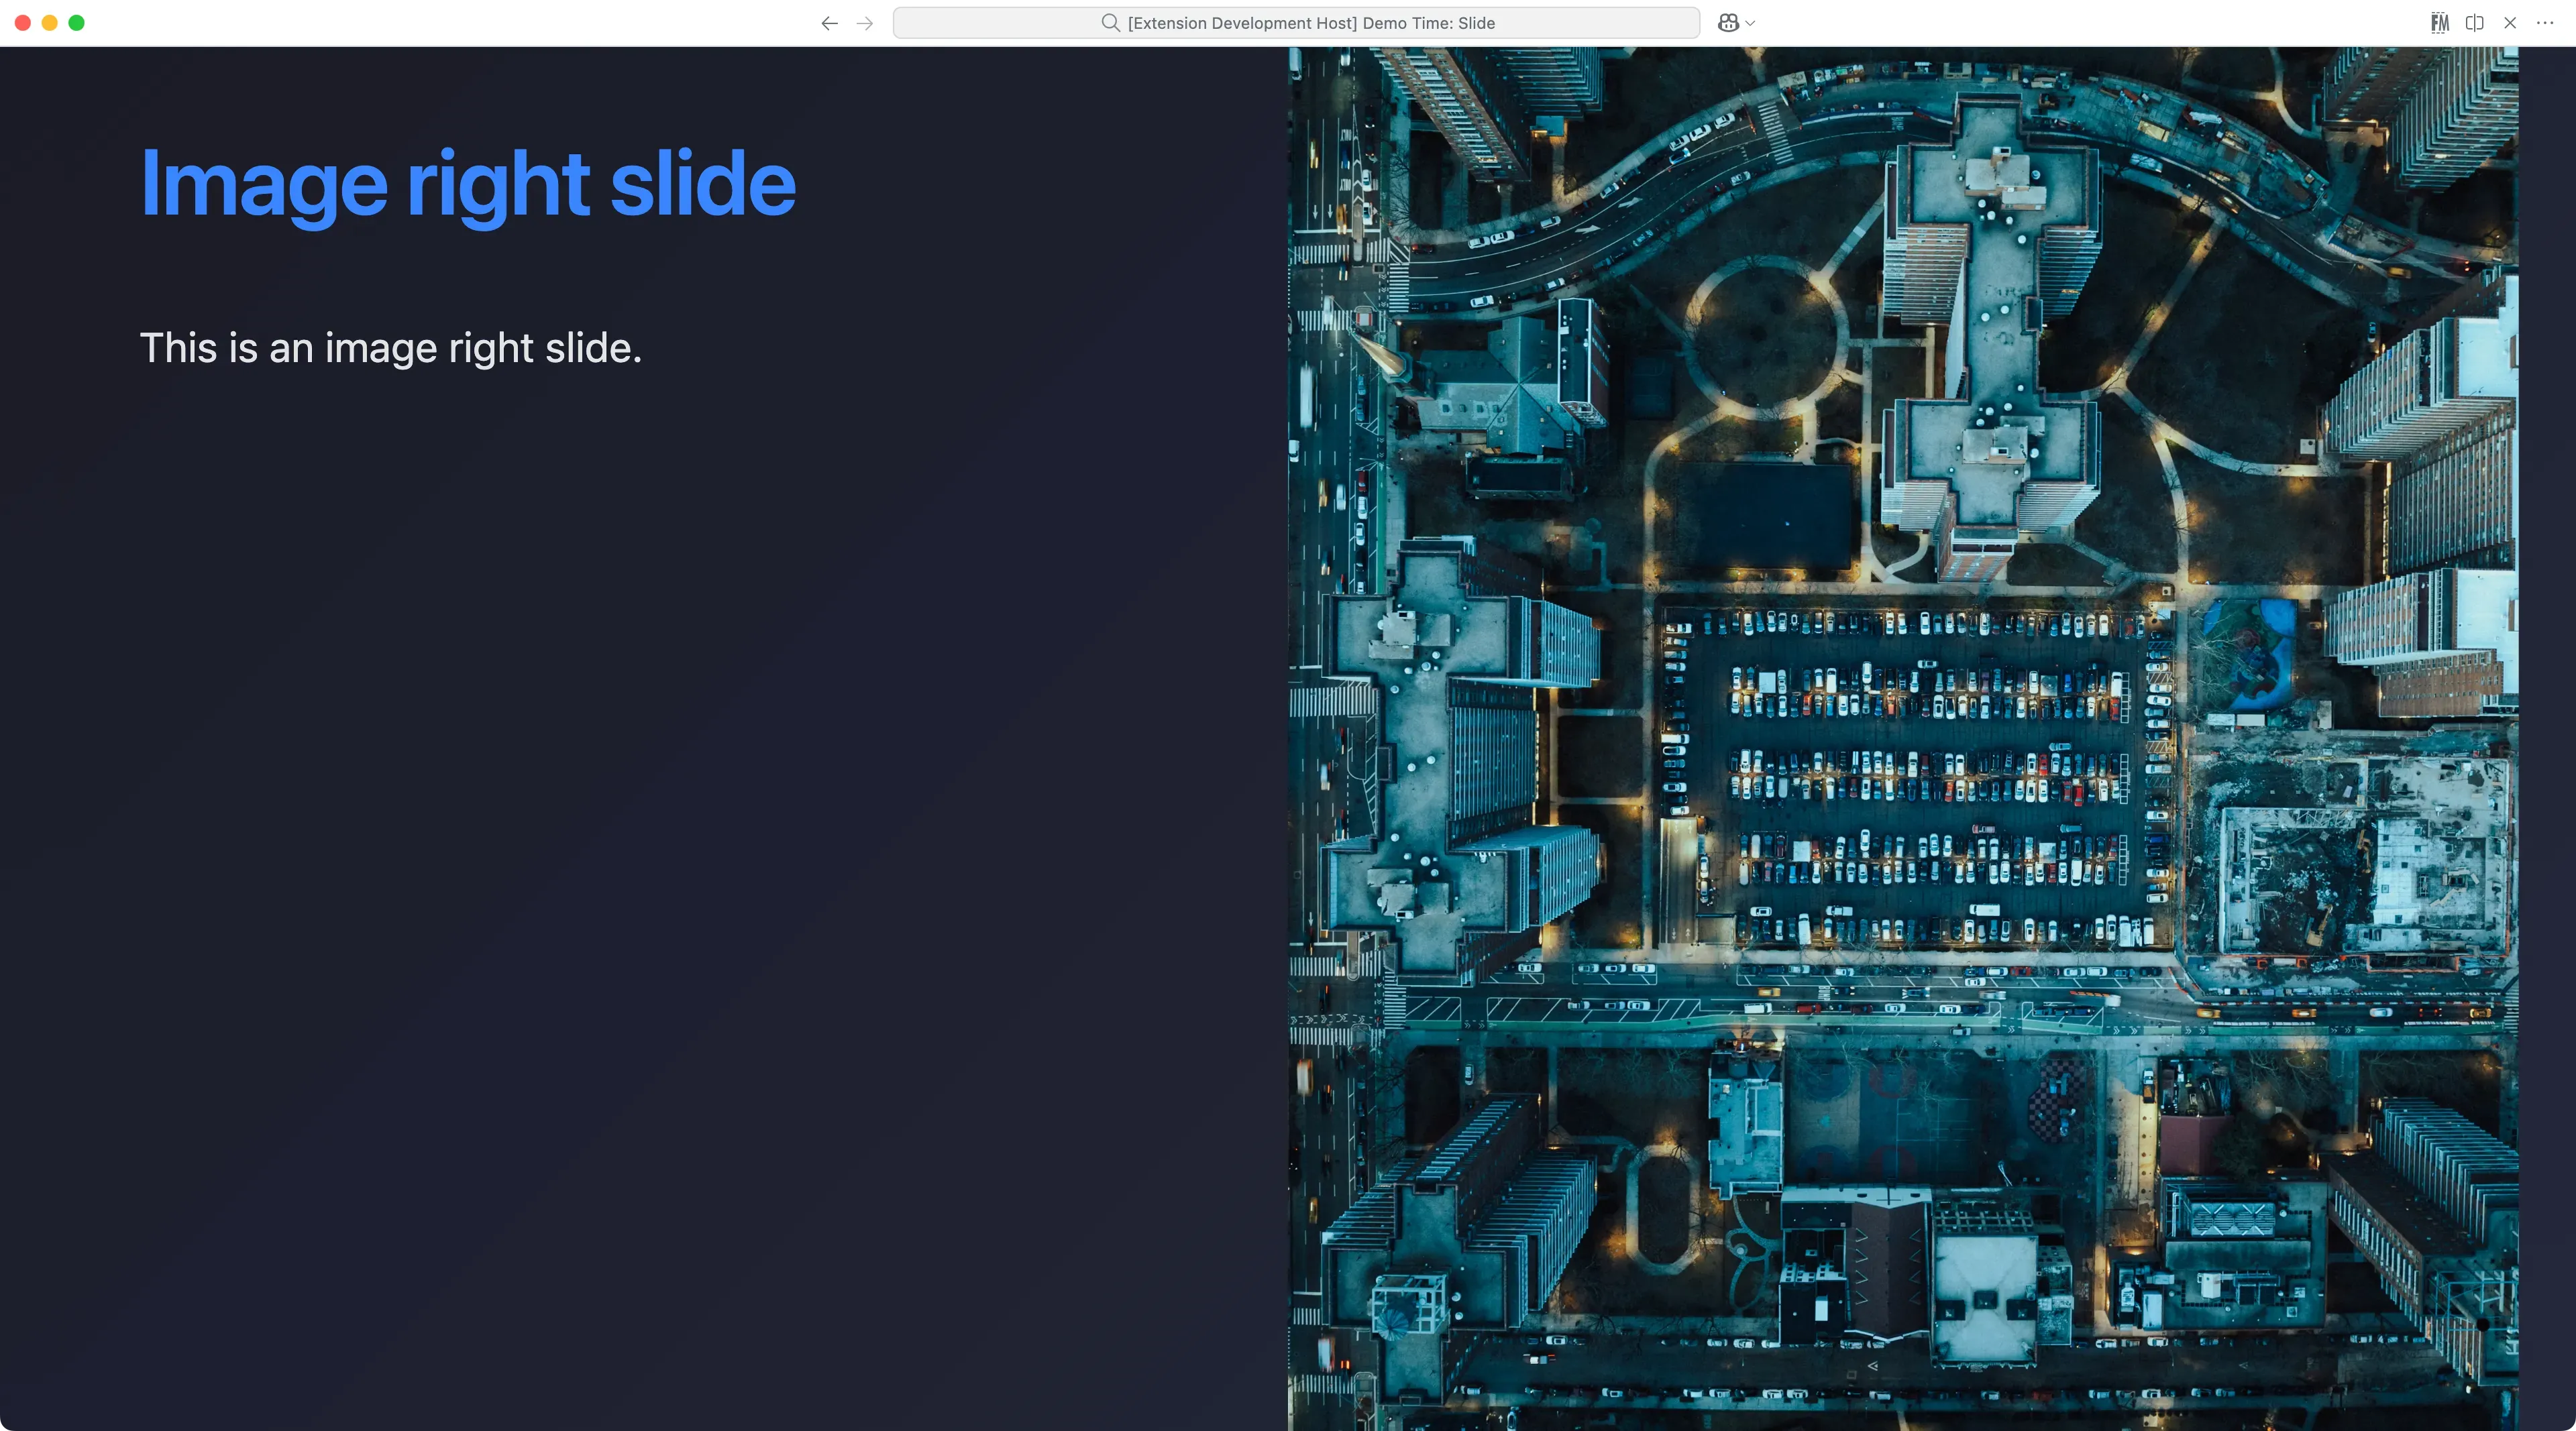Screen dimensions: 2576x1431
Task: Click the 'This is an image right slide.' text
Action: 390,348
